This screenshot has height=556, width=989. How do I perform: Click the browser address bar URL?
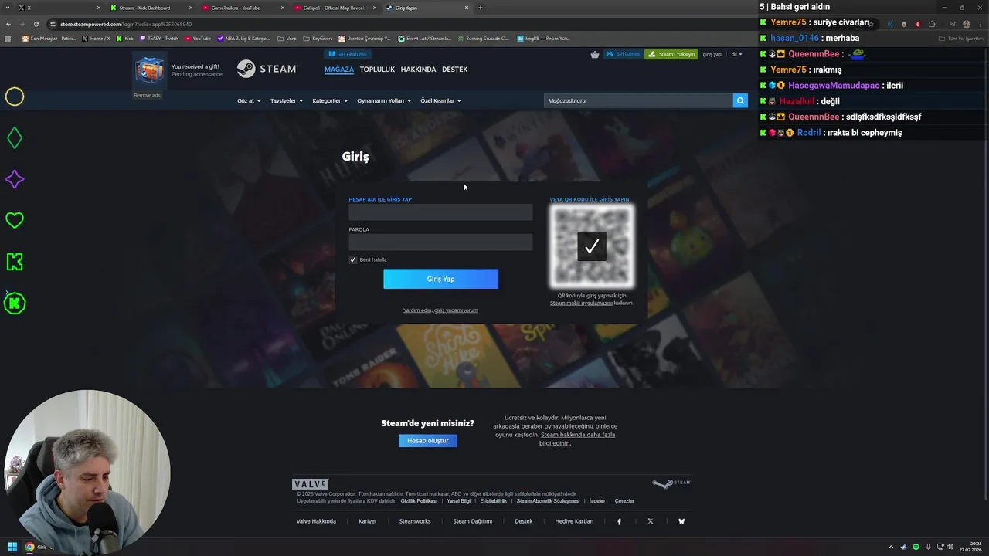[126, 24]
